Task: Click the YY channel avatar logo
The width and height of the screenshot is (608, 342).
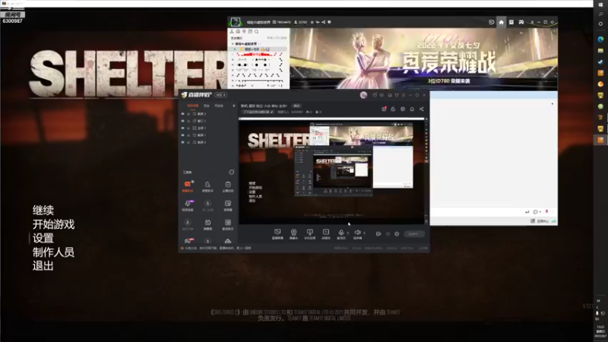Action: [235, 22]
